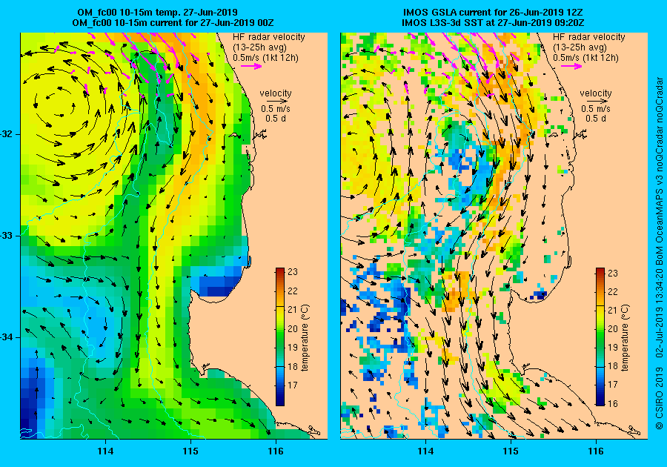Click the magenta HF radar arrow in the right map legend
Viewport: 667px width, 467px height.
[x=571, y=66]
